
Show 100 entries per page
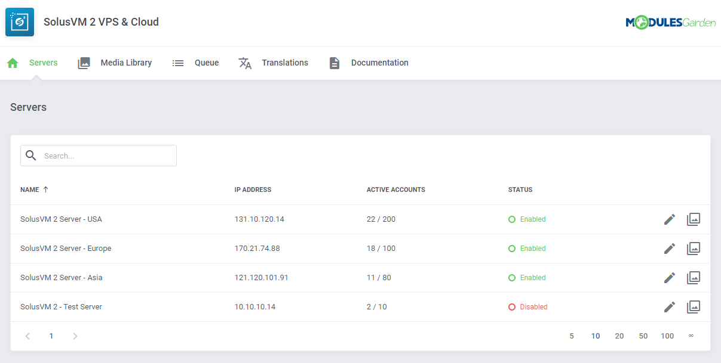tap(667, 336)
